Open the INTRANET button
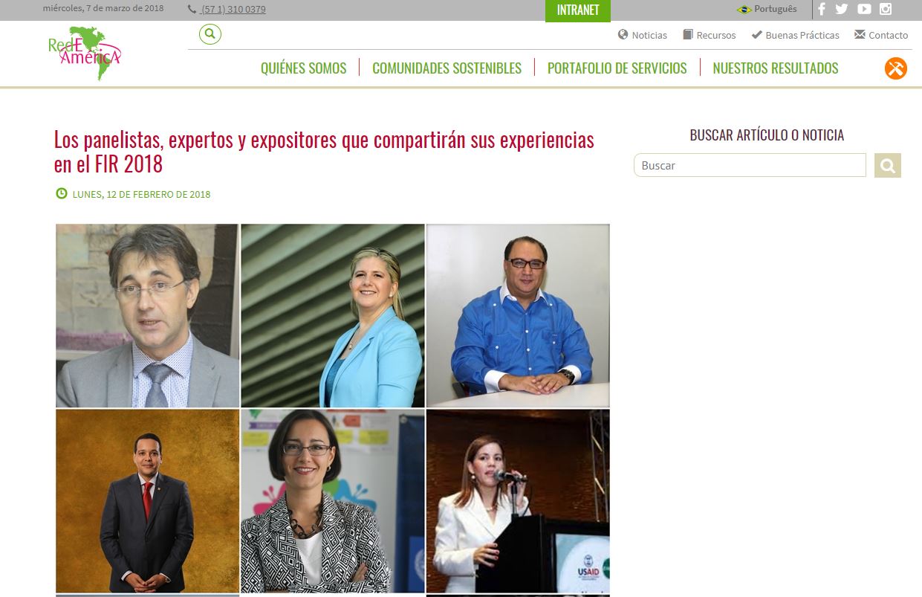 [x=578, y=10]
